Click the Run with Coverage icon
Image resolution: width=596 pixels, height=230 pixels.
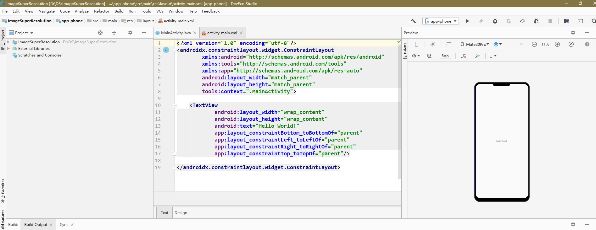tap(509, 21)
